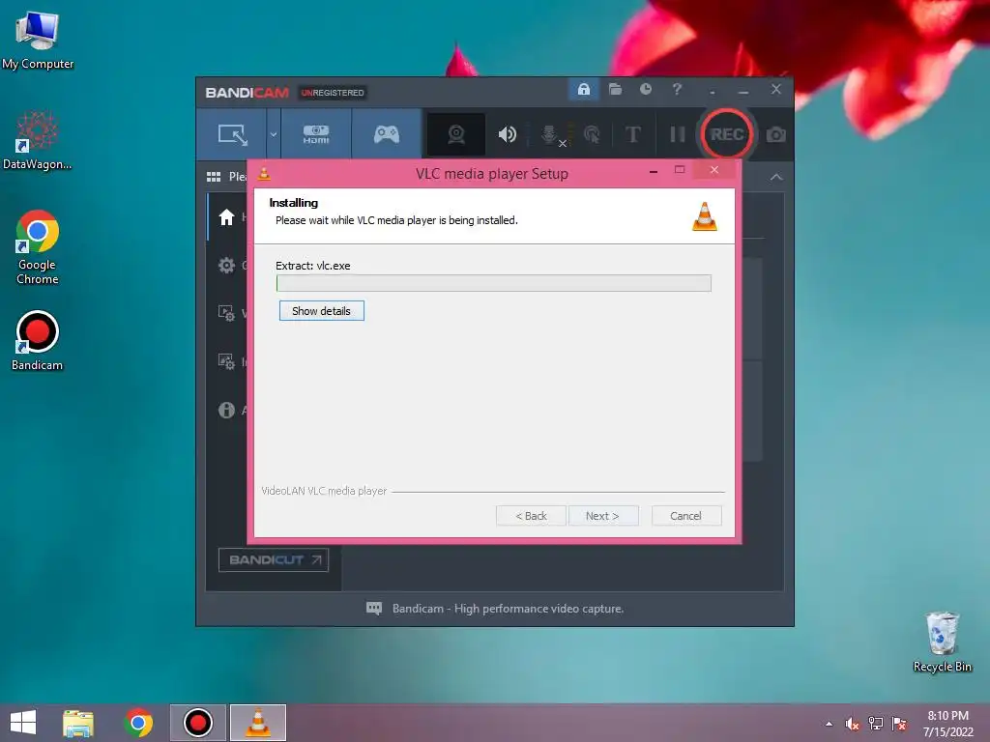
Task: Minimize the VLC setup window
Action: pyautogui.click(x=654, y=170)
